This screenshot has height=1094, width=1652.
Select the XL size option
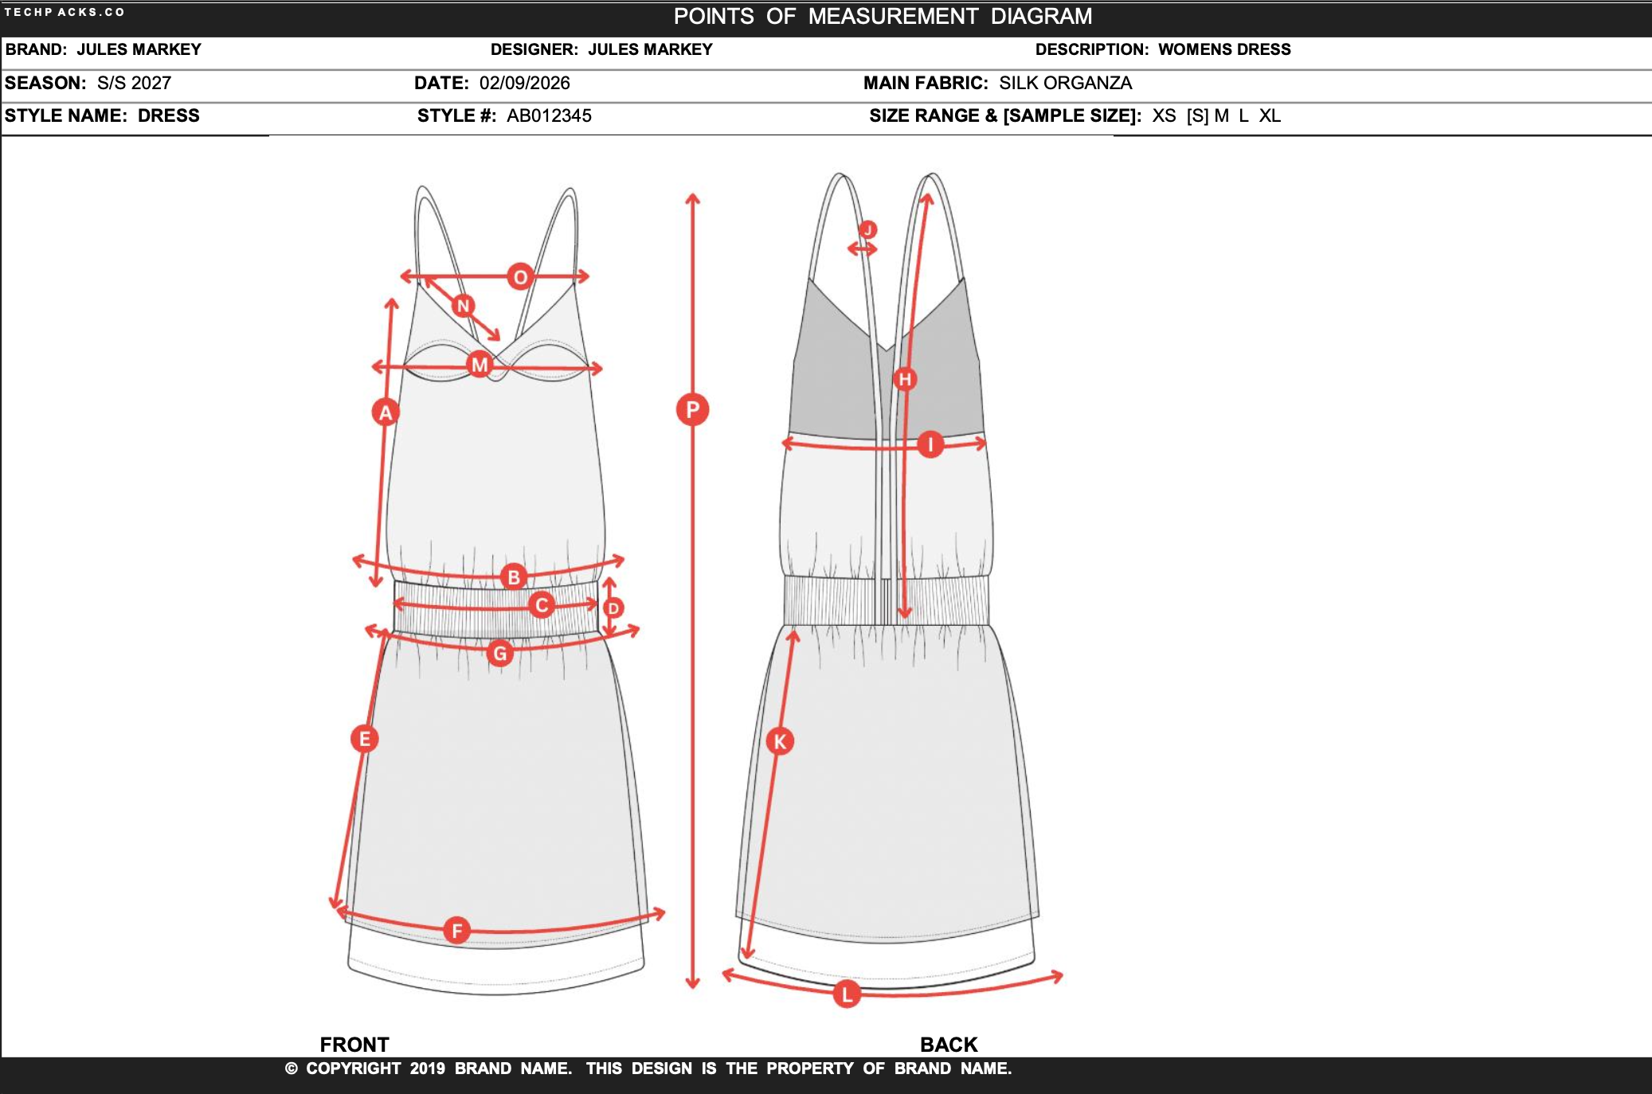[1270, 115]
